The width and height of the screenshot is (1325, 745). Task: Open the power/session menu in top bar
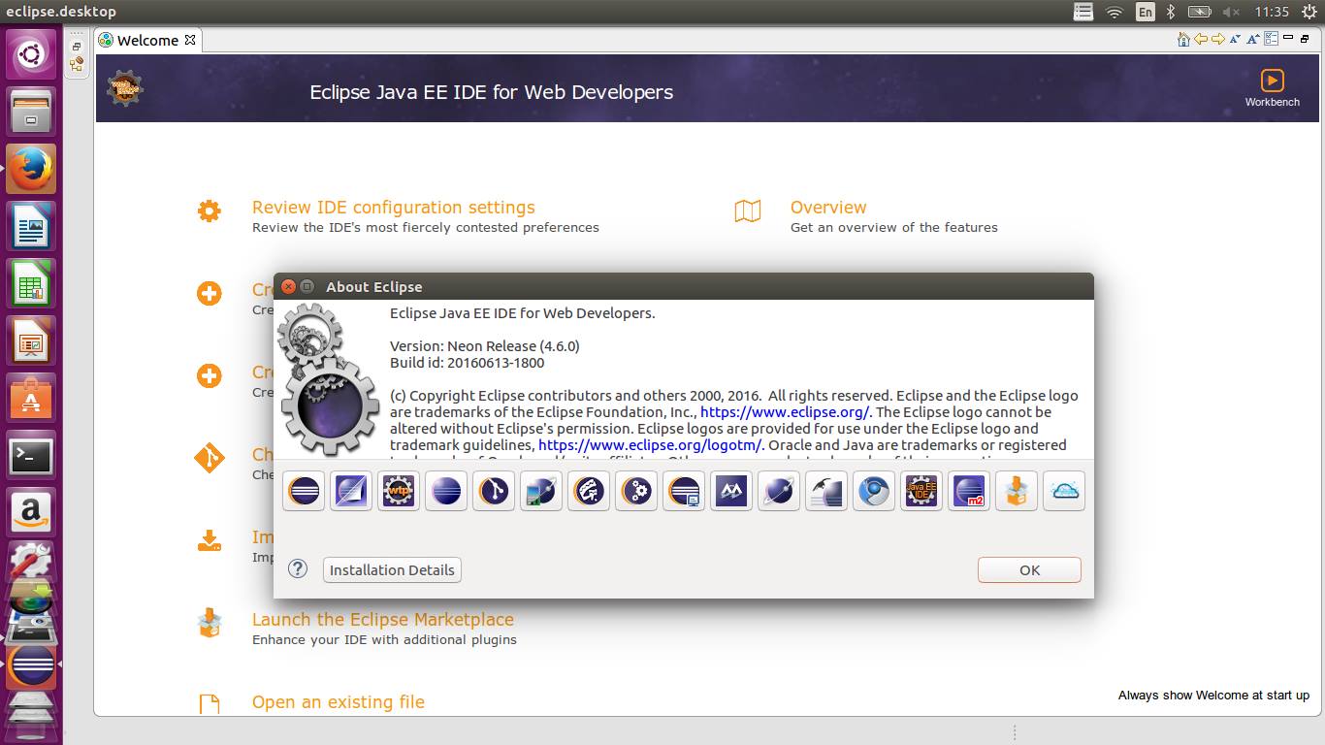(x=1310, y=12)
